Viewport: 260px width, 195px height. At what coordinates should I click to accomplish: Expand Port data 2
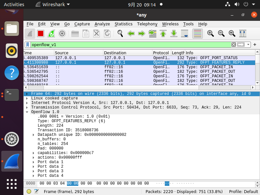[33, 167]
